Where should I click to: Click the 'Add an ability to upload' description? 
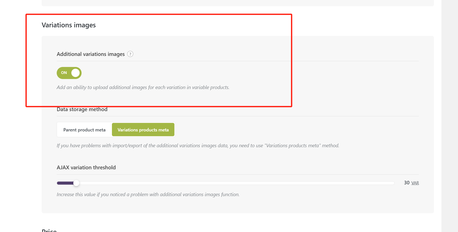click(x=143, y=88)
